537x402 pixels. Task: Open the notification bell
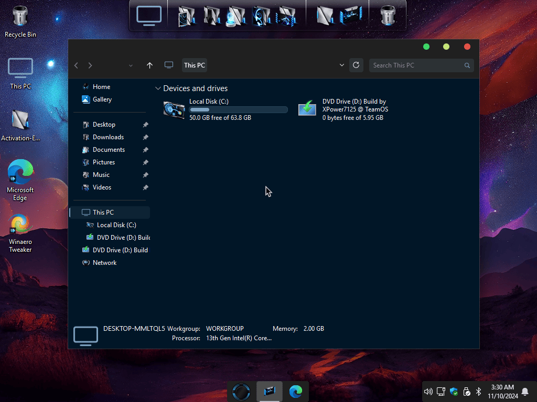pyautogui.click(x=524, y=392)
